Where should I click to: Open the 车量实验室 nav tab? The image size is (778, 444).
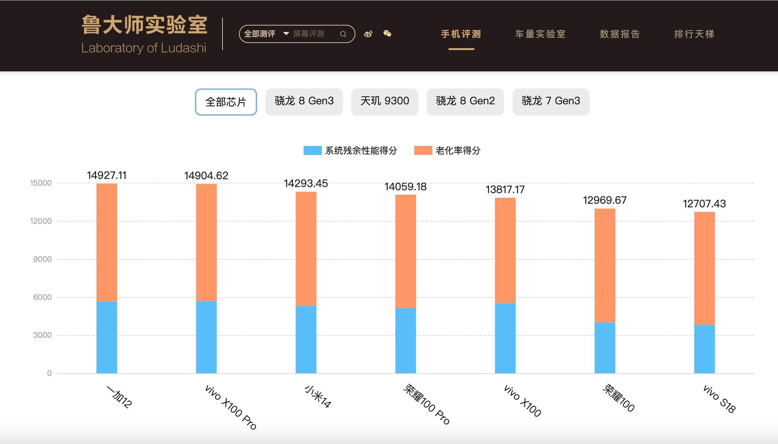(540, 34)
